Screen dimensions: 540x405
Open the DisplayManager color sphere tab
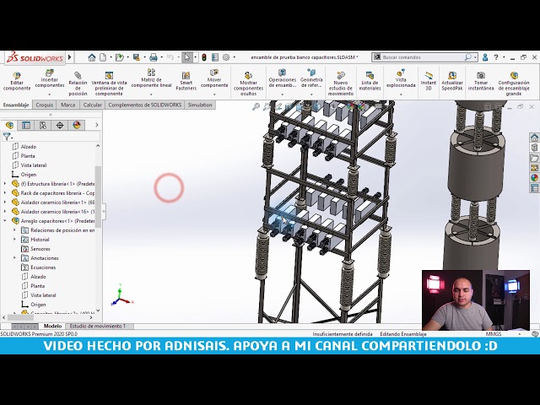[x=77, y=125]
